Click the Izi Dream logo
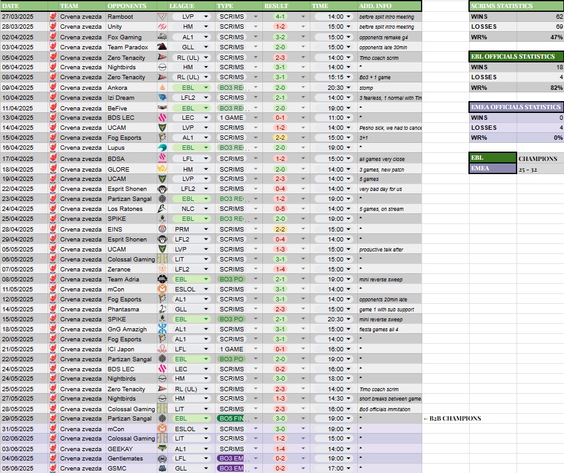The image size is (564, 473). point(162,98)
